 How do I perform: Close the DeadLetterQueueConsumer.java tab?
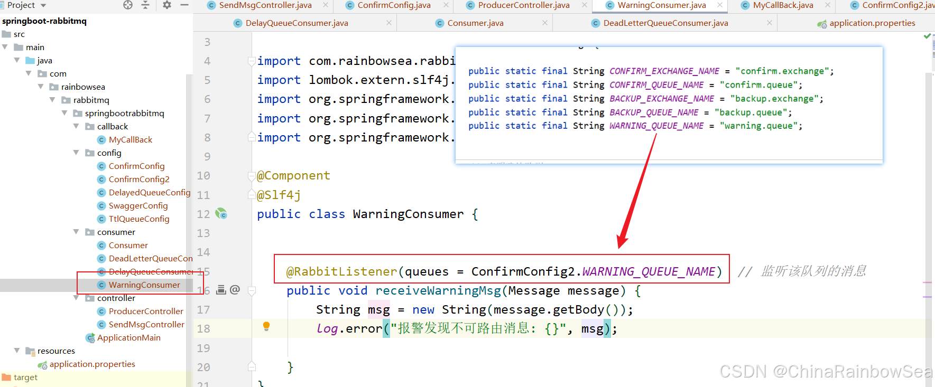pos(770,23)
